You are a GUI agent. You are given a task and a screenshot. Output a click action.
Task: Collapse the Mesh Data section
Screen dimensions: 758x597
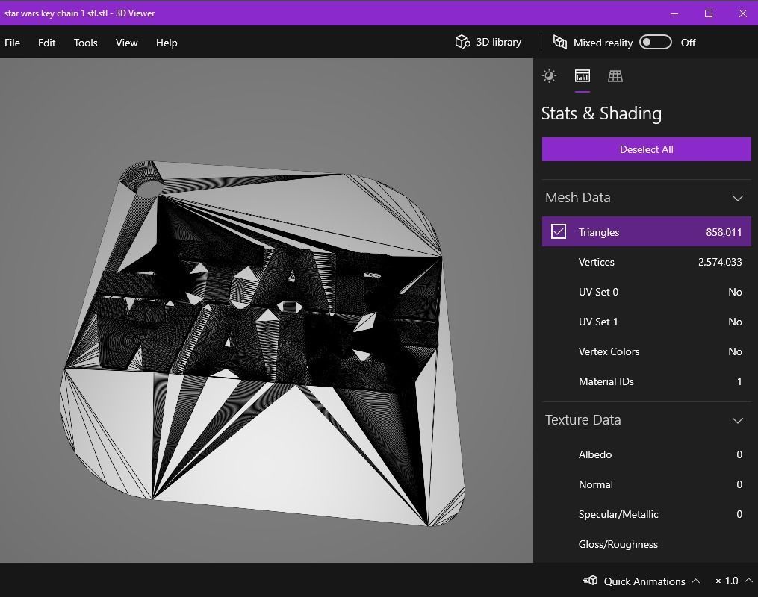coord(737,198)
